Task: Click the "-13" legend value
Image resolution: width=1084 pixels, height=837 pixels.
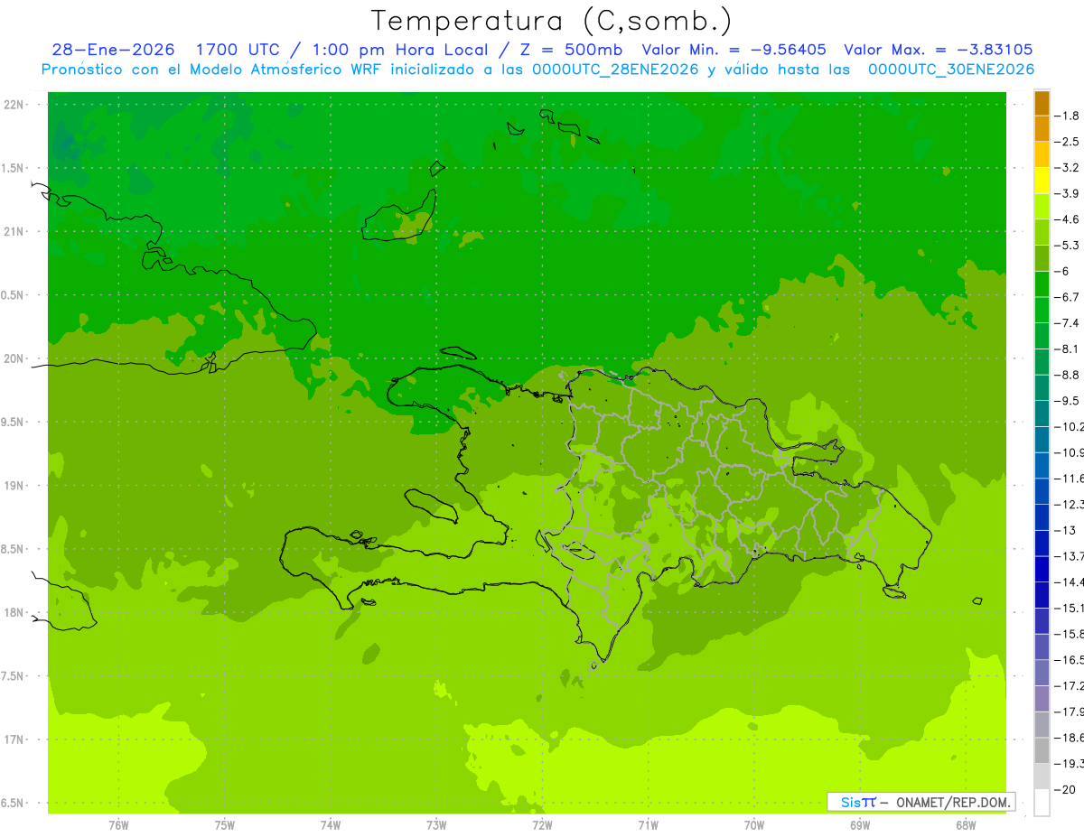Action: (1063, 530)
